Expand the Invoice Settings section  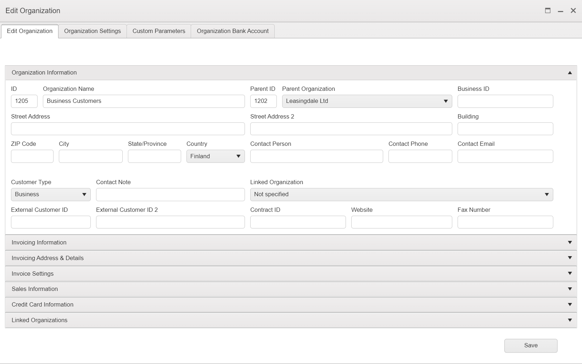point(291,274)
